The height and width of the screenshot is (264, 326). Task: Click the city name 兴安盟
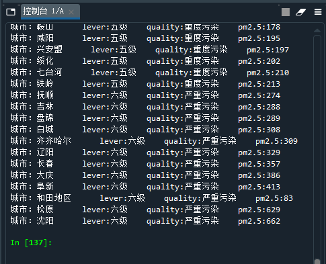click(50, 50)
